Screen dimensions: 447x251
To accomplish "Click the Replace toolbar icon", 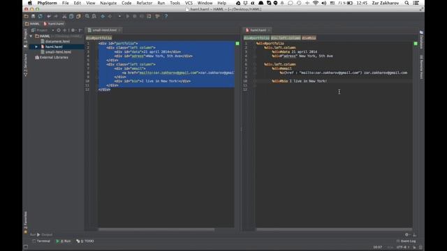I will pos(94,17).
